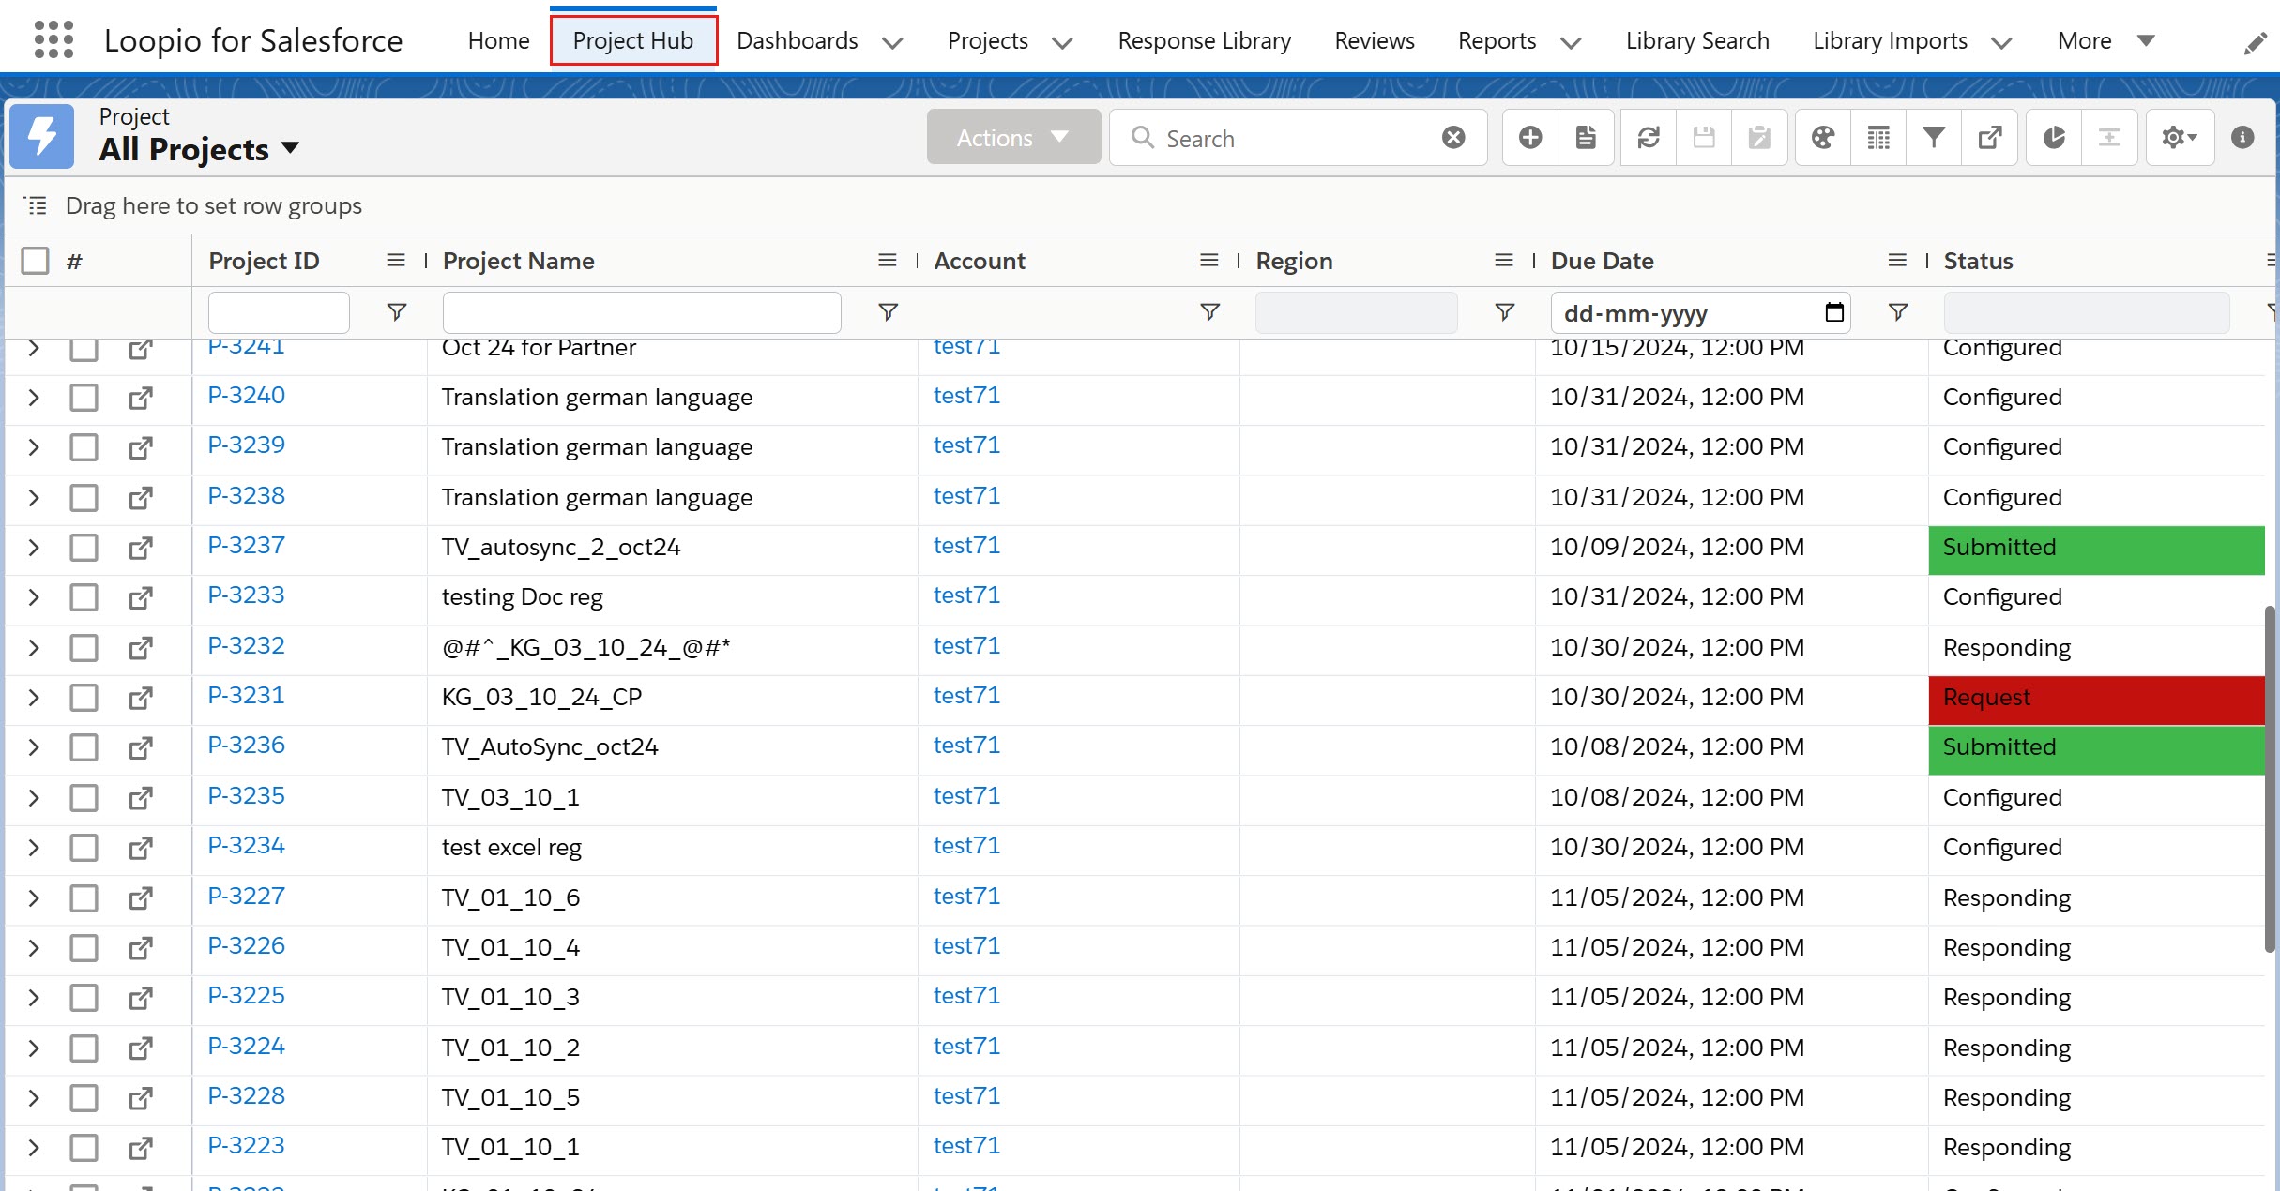Viewport: 2280px width, 1191px height.
Task: Click the Region column menu icon
Action: [x=1504, y=260]
